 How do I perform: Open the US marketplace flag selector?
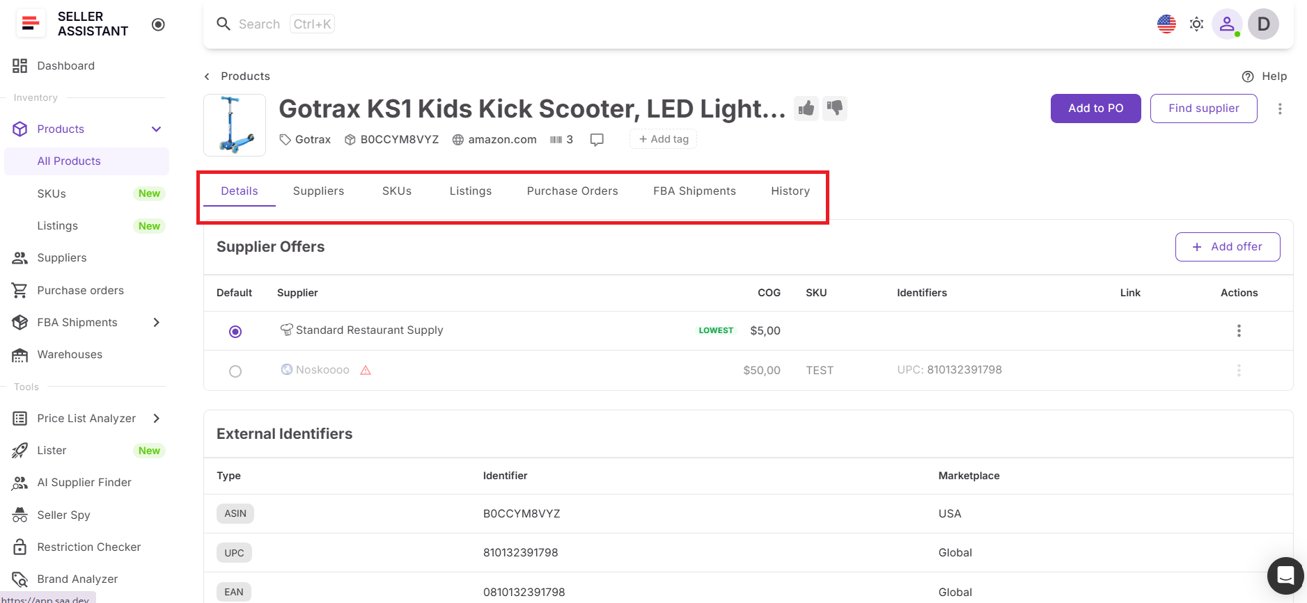1166,24
